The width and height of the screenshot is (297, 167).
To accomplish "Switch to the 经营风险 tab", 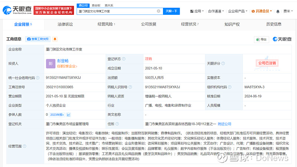I will [x=106, y=24].
